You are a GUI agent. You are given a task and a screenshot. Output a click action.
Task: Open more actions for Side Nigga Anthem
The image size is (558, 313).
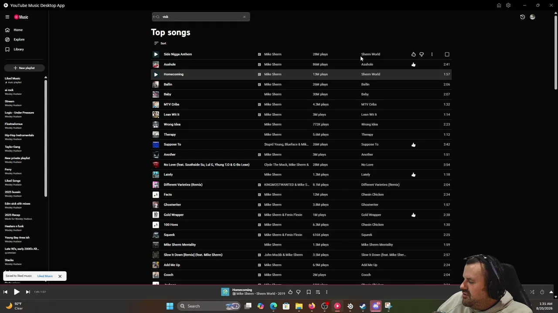(432, 54)
